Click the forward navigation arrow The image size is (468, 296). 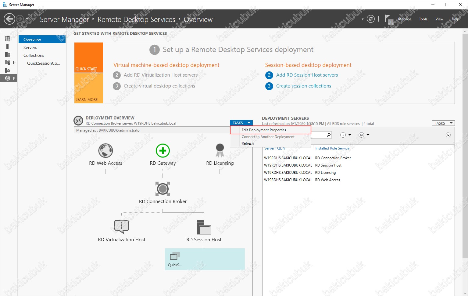coord(20,19)
